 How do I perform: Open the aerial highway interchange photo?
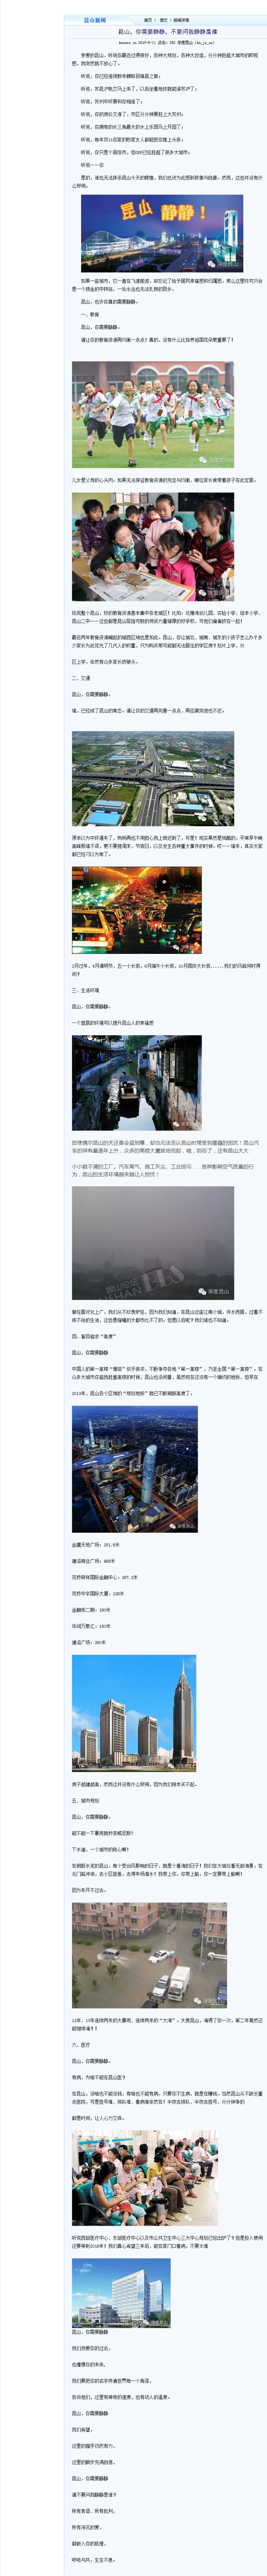click(x=152, y=778)
